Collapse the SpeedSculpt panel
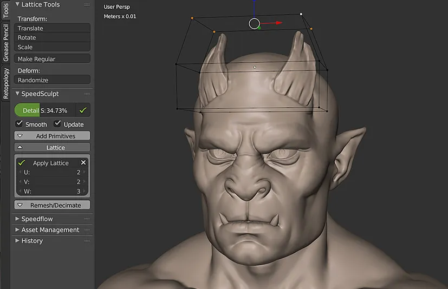448x289 pixels. [17, 94]
